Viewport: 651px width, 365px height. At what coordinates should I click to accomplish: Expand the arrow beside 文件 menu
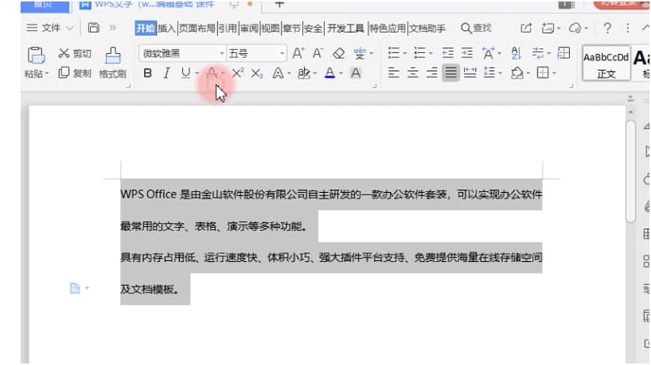[x=70, y=28]
